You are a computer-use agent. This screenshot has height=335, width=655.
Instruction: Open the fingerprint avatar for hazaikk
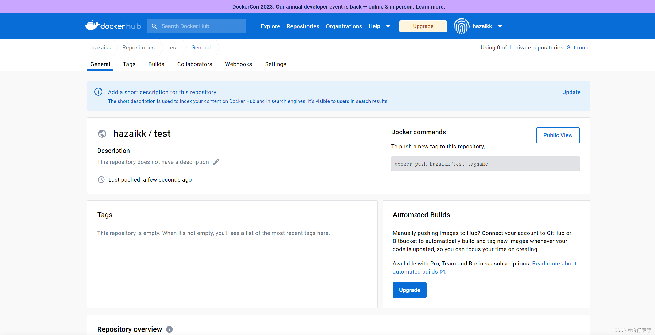coord(461,26)
